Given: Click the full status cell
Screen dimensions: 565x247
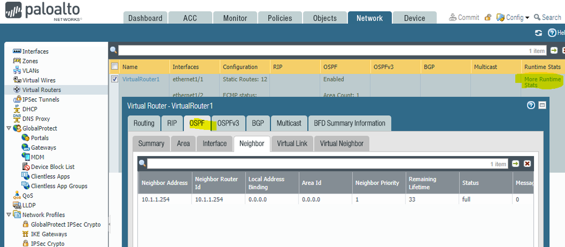Looking at the screenshot, I should pos(486,199).
